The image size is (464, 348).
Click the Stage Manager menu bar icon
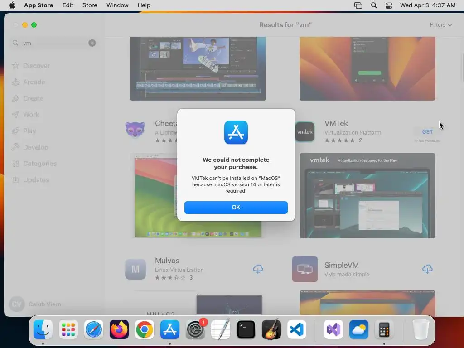point(358,5)
